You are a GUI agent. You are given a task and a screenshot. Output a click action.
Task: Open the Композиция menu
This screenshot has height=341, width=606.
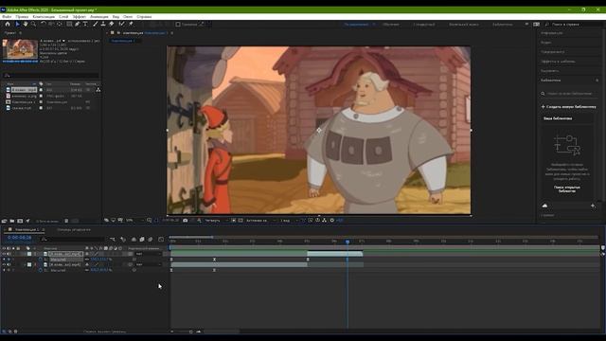(x=44, y=17)
